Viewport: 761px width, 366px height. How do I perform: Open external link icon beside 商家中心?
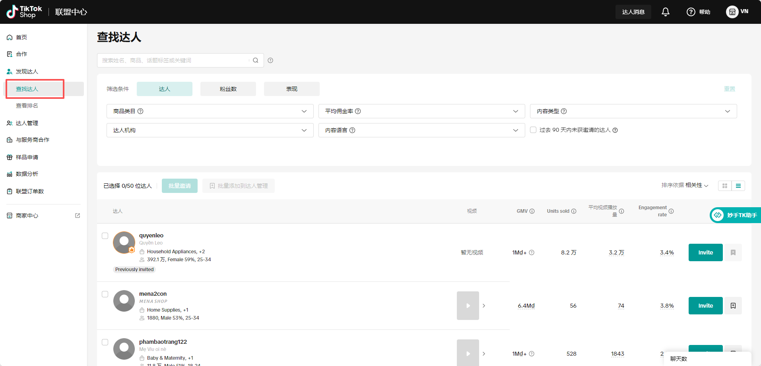tap(78, 216)
